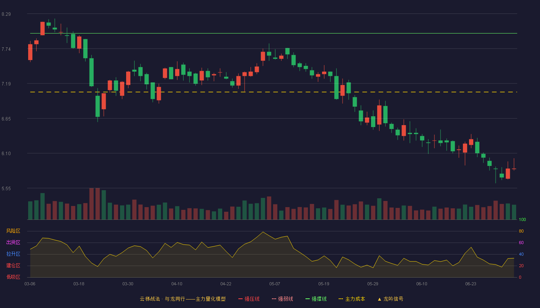The height and width of the screenshot is (308, 540).
Task: Click the 06-23 date label
Action: (x=471, y=284)
